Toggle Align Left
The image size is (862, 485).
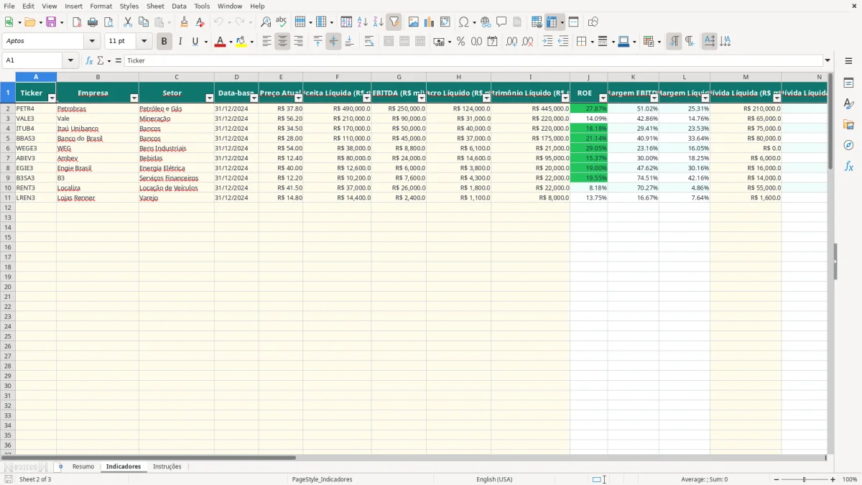click(267, 42)
